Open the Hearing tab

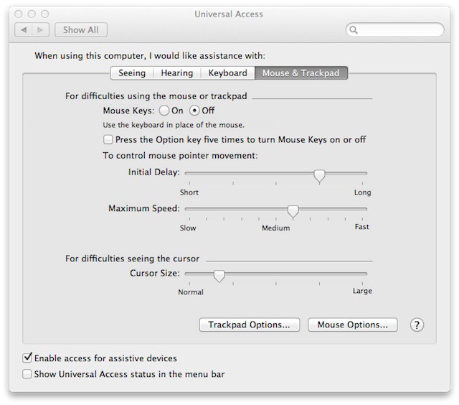[x=176, y=73]
